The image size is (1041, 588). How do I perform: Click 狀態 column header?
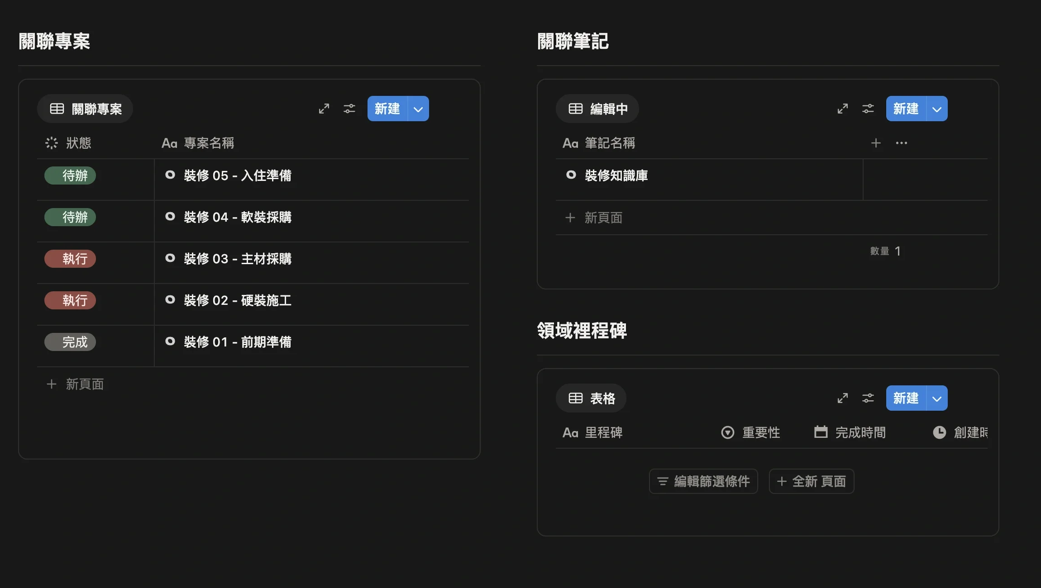tap(68, 143)
